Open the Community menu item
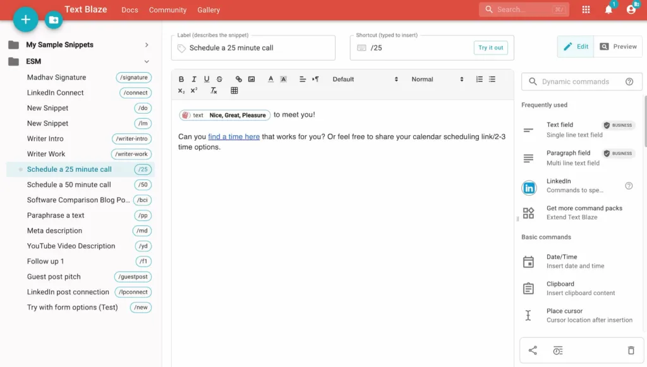 167,10
